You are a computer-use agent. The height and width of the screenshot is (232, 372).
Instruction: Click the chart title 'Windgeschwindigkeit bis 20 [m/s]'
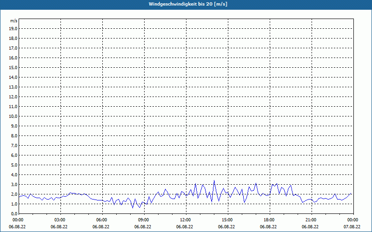tap(188, 4)
